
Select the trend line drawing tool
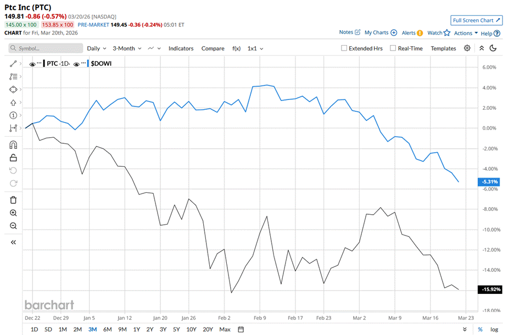(x=13, y=64)
